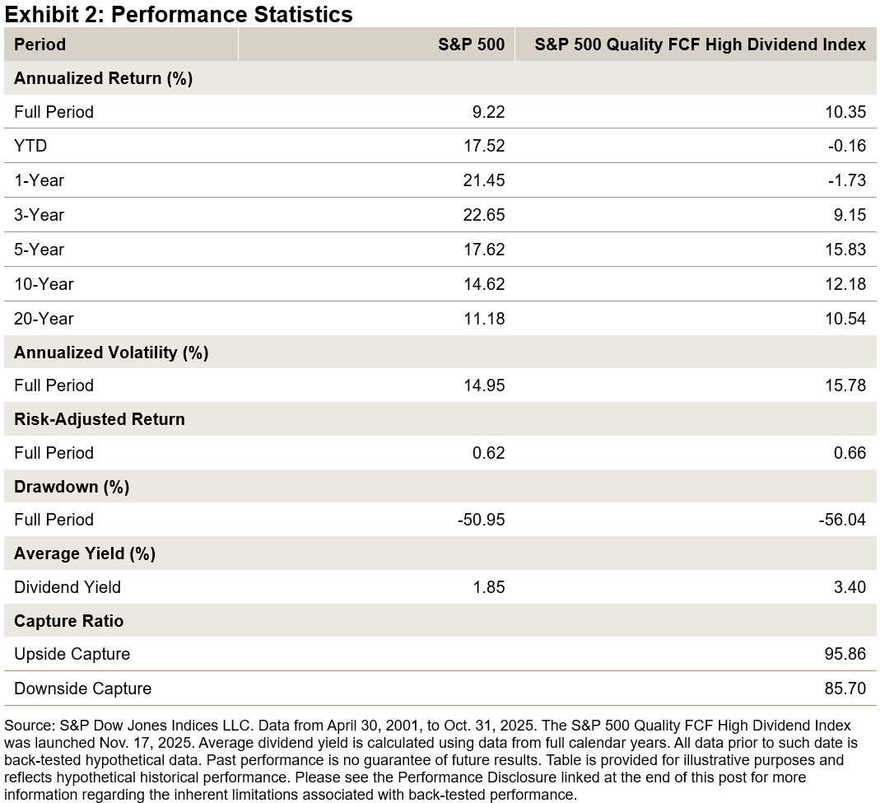Click the Downside Capture row label
The image size is (880, 803).
82,689
